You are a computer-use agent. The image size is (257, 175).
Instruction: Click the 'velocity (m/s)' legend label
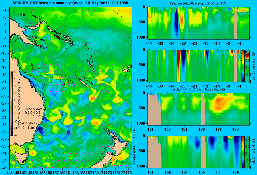[x=34, y=109]
